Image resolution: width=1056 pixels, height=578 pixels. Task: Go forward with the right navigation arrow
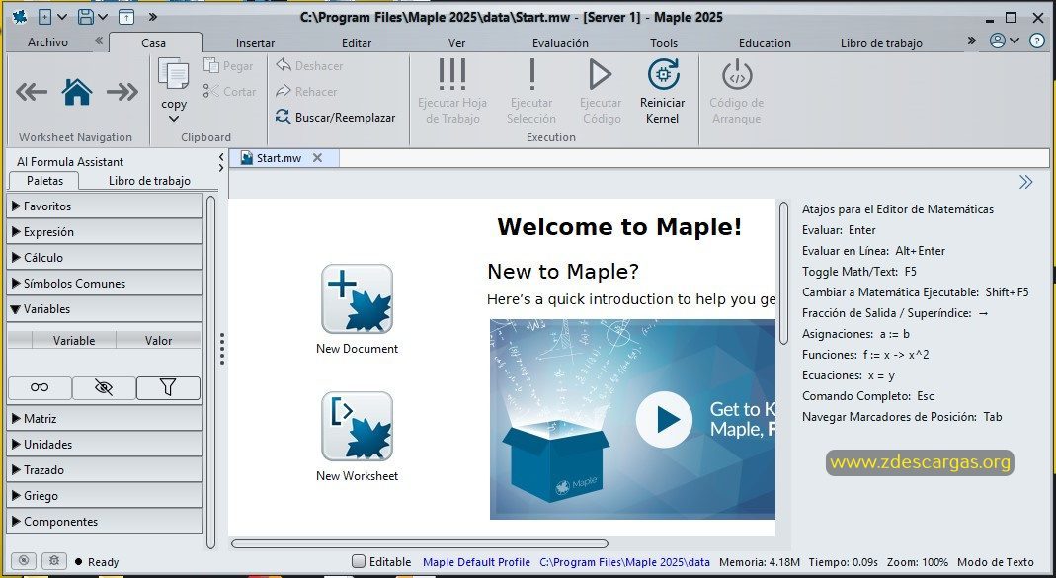point(122,92)
